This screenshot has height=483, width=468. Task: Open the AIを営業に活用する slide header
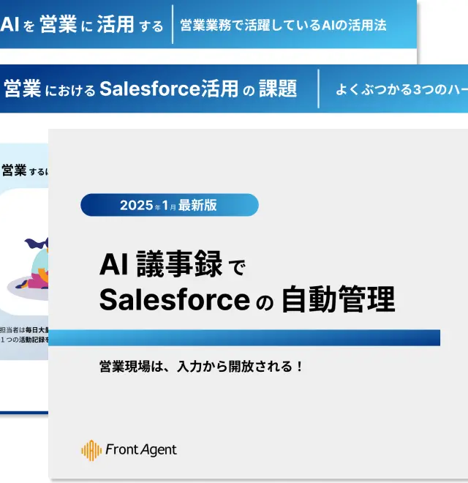tap(82, 26)
